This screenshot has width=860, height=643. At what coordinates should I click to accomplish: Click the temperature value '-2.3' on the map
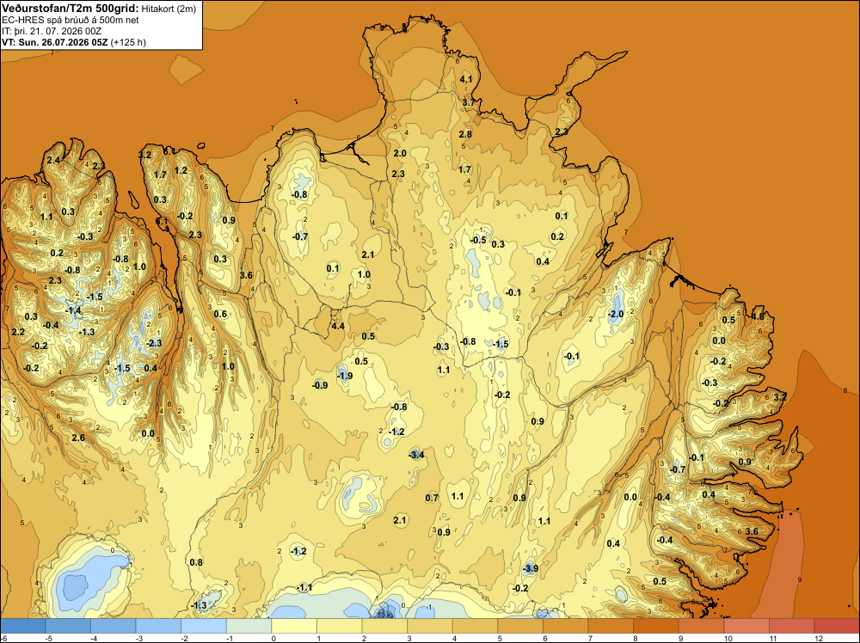[x=154, y=343]
